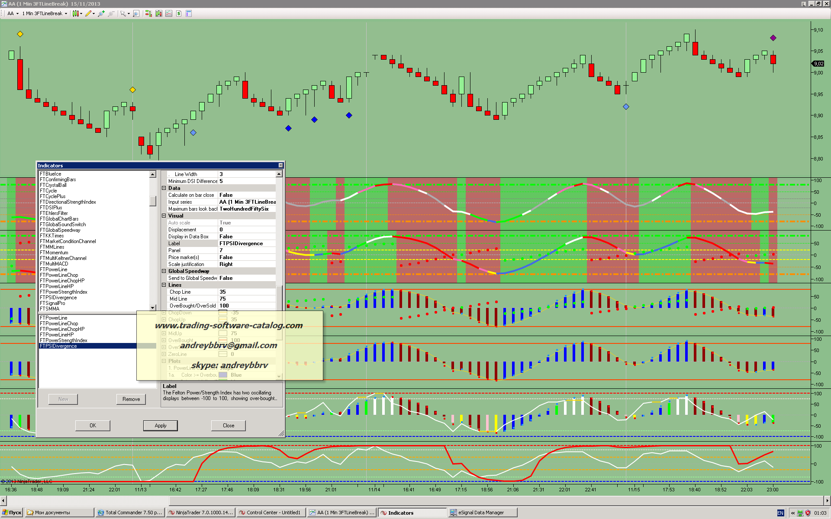This screenshot has width=831, height=519.
Task: Open the zoom frame magnifier tool
Action: click(136, 13)
